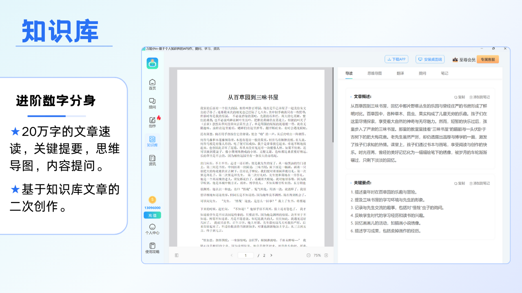This screenshot has height=293, width=522.
Task: Click the page number input field
Action: (x=245, y=255)
